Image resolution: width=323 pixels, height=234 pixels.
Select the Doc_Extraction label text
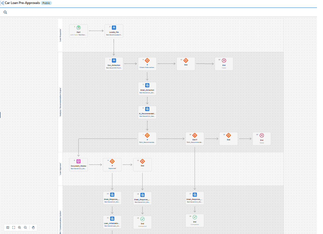point(114,65)
